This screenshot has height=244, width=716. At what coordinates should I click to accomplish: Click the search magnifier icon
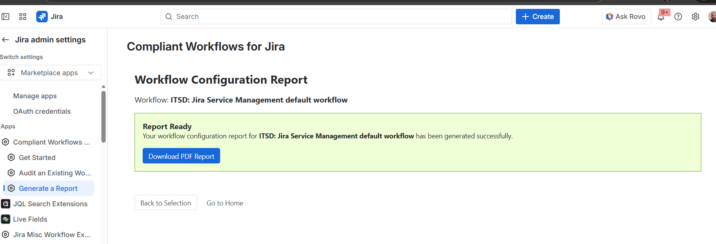(x=168, y=17)
